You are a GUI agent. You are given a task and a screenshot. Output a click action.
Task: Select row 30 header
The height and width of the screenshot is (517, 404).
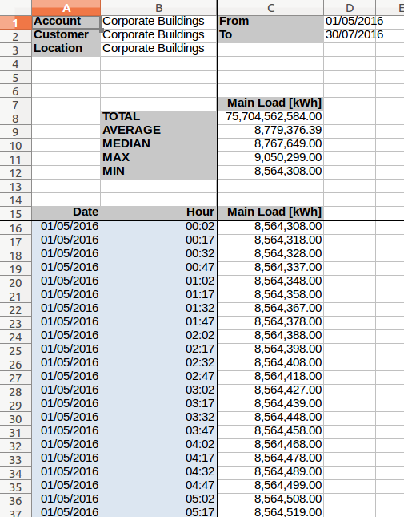coord(15,418)
